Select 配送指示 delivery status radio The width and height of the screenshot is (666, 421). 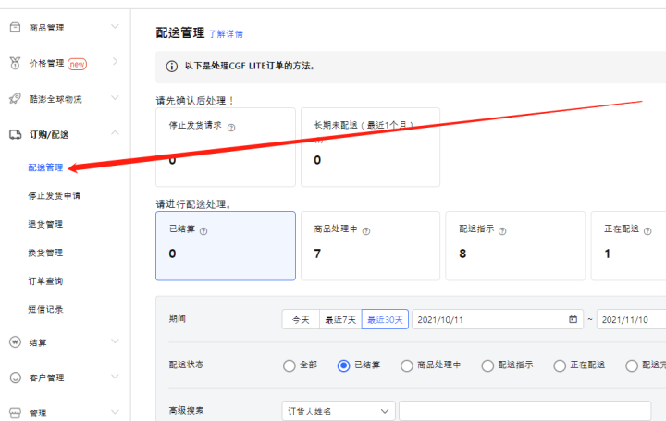487,365
